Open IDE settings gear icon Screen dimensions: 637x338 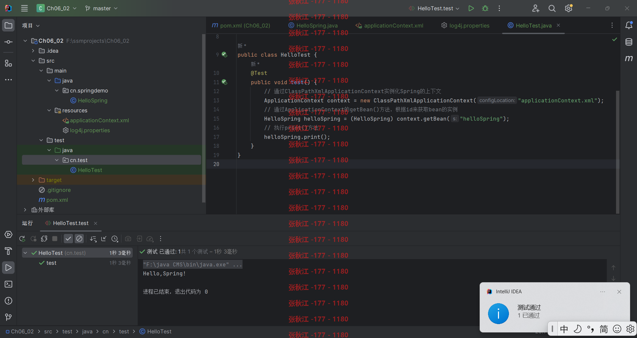click(x=569, y=8)
